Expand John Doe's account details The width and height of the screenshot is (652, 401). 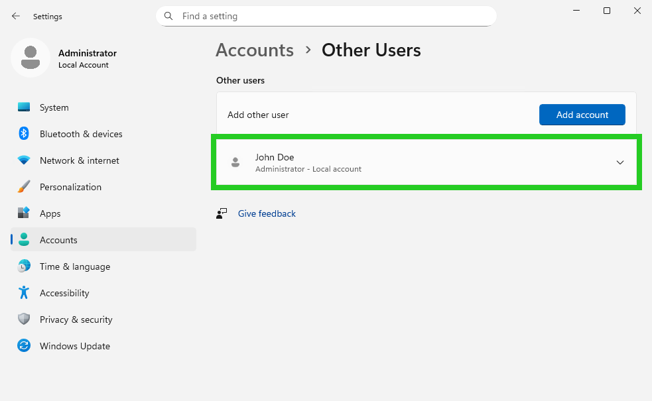point(620,162)
